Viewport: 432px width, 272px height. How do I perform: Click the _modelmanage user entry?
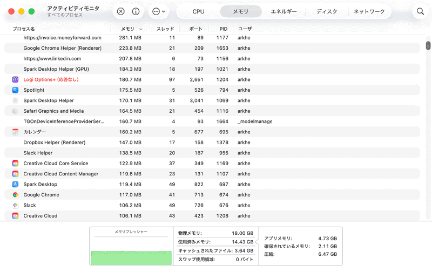click(x=254, y=121)
